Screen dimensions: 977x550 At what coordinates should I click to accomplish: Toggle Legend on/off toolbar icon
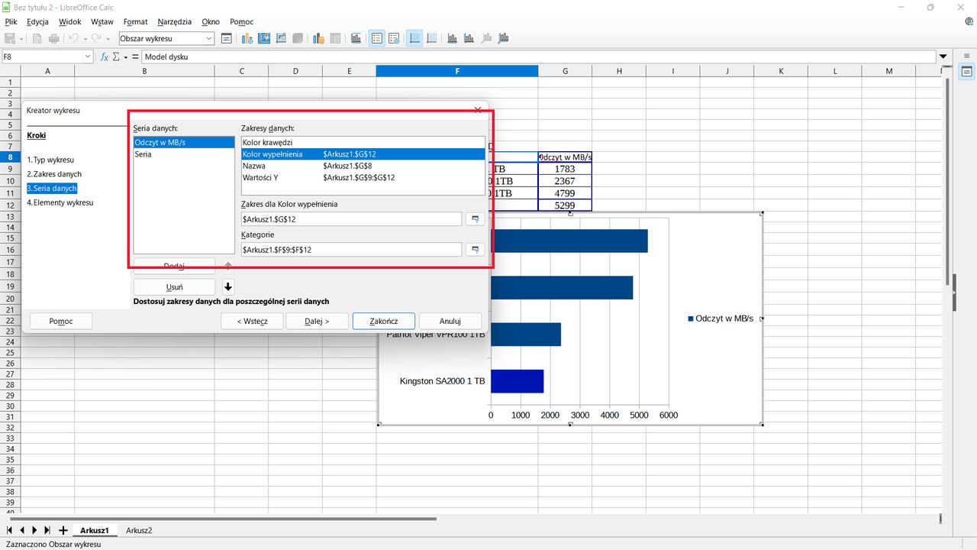[377, 38]
